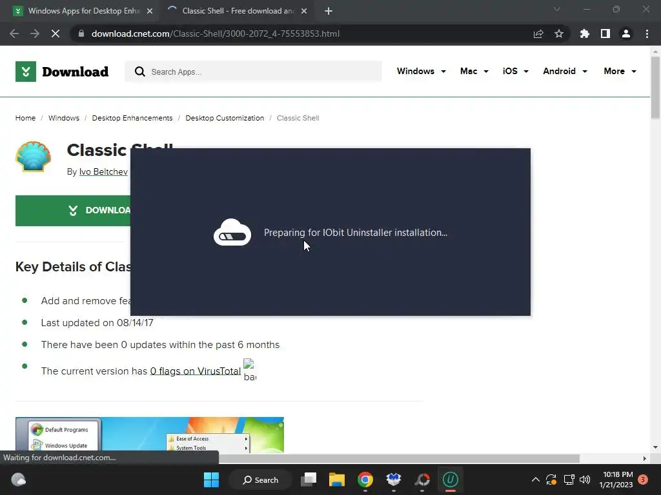Click the Classic Shell seashell app icon

tap(34, 157)
